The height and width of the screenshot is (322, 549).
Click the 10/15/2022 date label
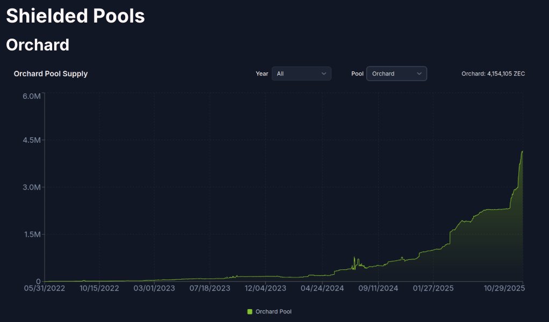[99, 288]
